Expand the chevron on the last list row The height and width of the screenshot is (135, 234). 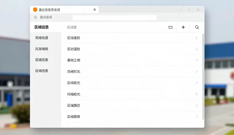(x=197, y=117)
